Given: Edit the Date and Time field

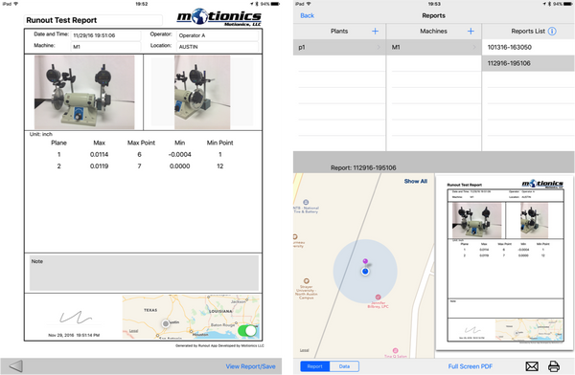Looking at the screenshot, I should (105, 35).
